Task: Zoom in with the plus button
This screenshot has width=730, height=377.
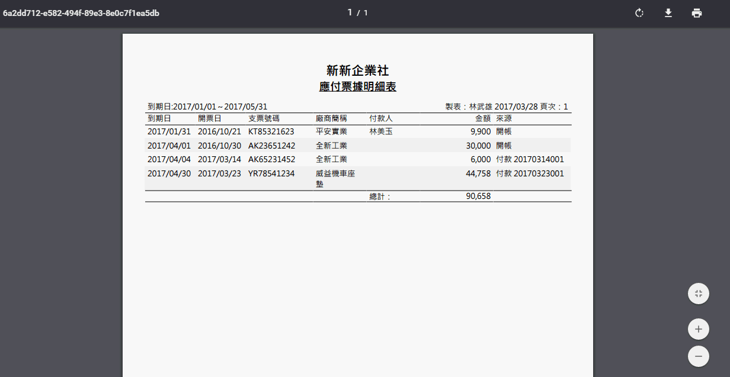Action: click(x=699, y=328)
